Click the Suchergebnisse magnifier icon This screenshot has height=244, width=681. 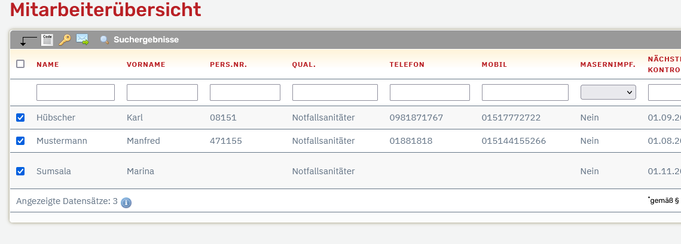105,40
